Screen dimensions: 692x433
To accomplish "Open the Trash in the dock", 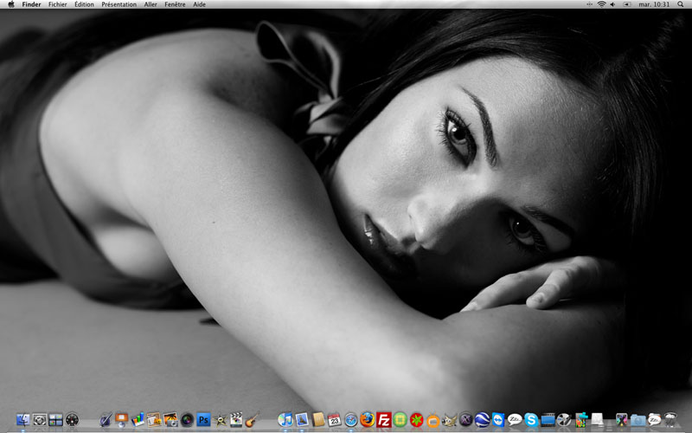I will click(670, 420).
